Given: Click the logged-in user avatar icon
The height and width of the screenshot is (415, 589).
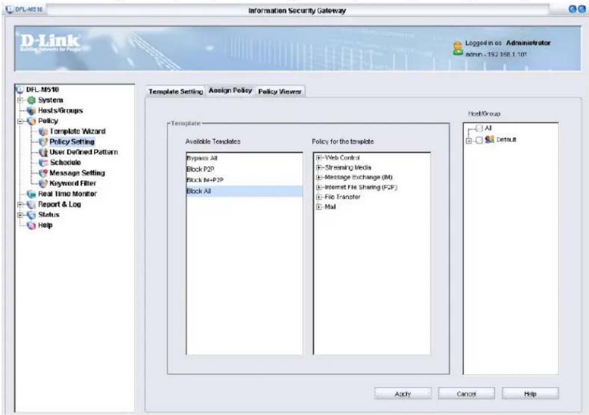Looking at the screenshot, I should click(x=458, y=49).
